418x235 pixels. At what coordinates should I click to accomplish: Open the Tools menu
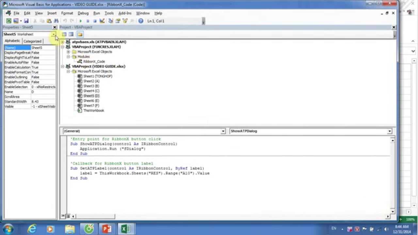pos(109,13)
